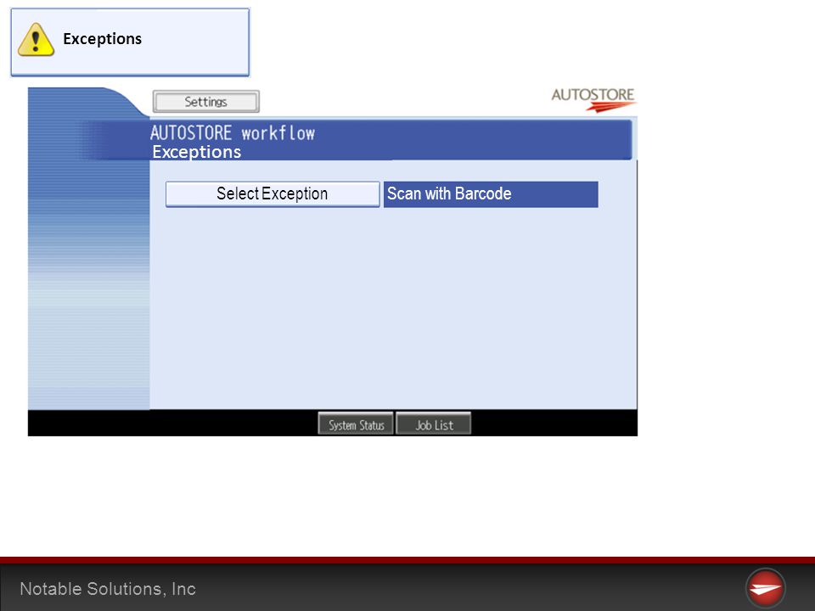Click the Exceptions callout heading
The image size is (815, 611).
(x=103, y=39)
